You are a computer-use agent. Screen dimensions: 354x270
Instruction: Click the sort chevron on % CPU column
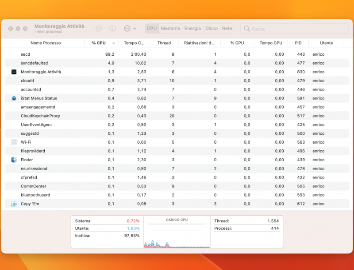[x=113, y=43]
